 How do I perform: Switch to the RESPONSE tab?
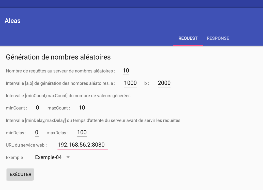(x=218, y=38)
